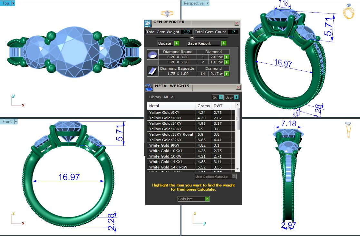Screen dimensions: 360x236
Task: Open the Top viewport dropdown arrow
Action: [x=13, y=3]
